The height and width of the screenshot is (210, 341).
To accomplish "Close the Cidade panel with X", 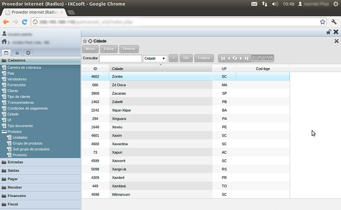I will (336, 41).
